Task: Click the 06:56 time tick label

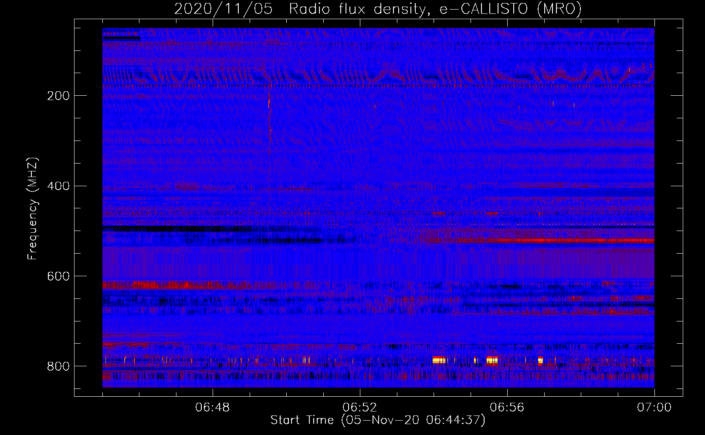Action: click(x=507, y=408)
